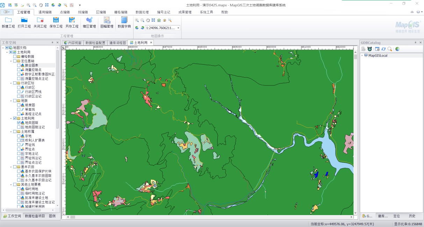Click full-extent icon in 地图操作 ribbon group
This screenshot has width=424, height=227.
[153, 20]
